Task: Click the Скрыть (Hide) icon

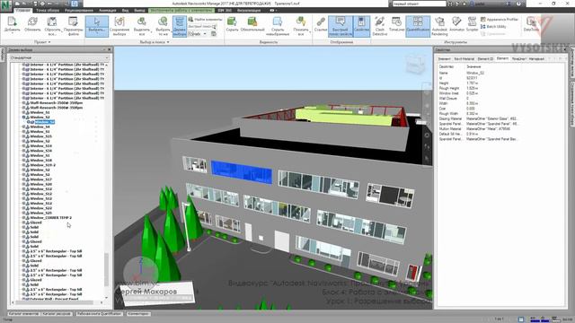Action: [232, 22]
